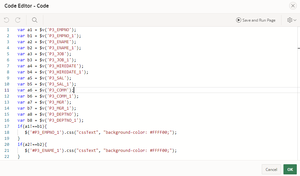
Task: Place cursor on the P3_HIREDATE line
Action: click(51, 66)
